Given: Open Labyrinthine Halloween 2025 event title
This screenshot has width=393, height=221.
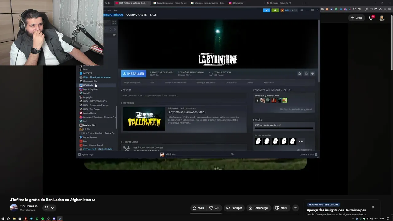Looking at the screenshot, I should coord(186,112).
